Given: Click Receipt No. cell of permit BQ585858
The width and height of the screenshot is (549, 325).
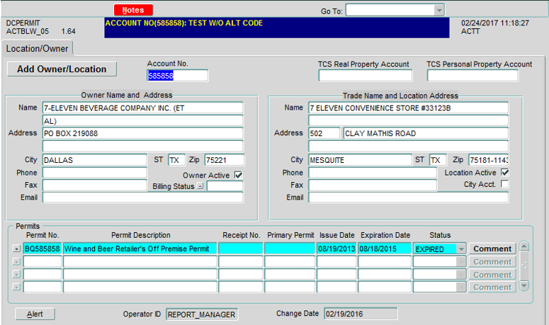Looking at the screenshot, I should pyautogui.click(x=241, y=249).
